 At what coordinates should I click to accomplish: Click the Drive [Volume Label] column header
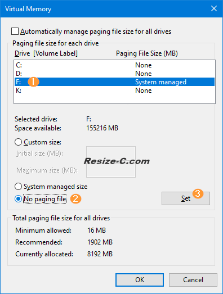[x=46, y=53]
